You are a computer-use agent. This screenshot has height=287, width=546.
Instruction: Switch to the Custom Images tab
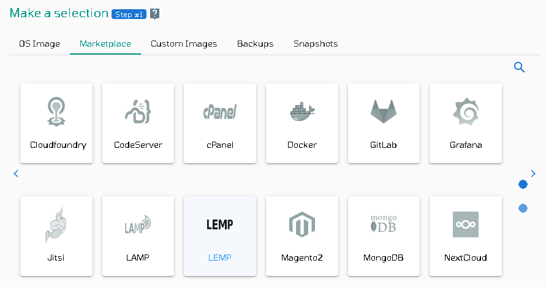coord(184,44)
